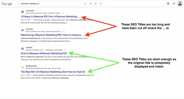Open 'Maximizing Influencer Marketing ROI' result
This screenshot has width=184, height=99.
point(52,35)
